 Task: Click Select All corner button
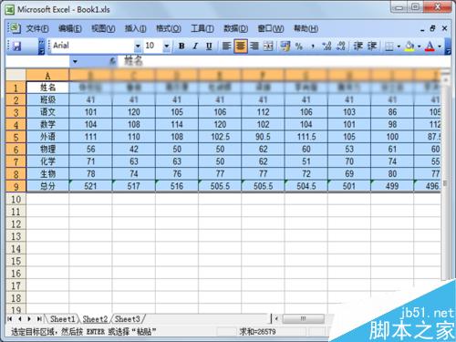pyautogui.click(x=16, y=76)
